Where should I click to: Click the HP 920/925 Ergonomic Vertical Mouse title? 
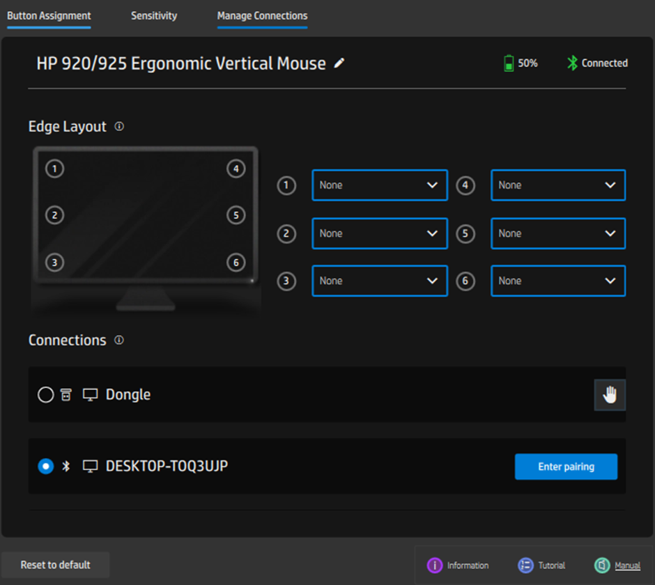pyautogui.click(x=181, y=63)
